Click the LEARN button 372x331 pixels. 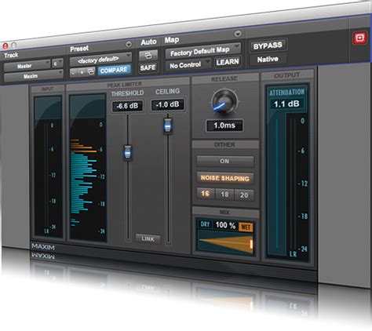point(228,62)
